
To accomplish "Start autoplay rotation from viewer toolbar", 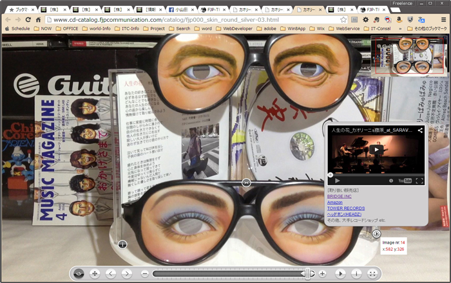I will click(340, 274).
